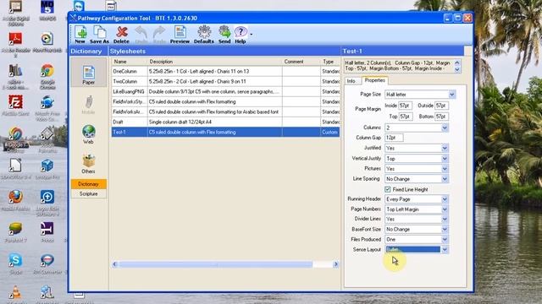The width and height of the screenshot is (542, 304).
Task: Click the Outside margin input field
Action: (x=441, y=106)
